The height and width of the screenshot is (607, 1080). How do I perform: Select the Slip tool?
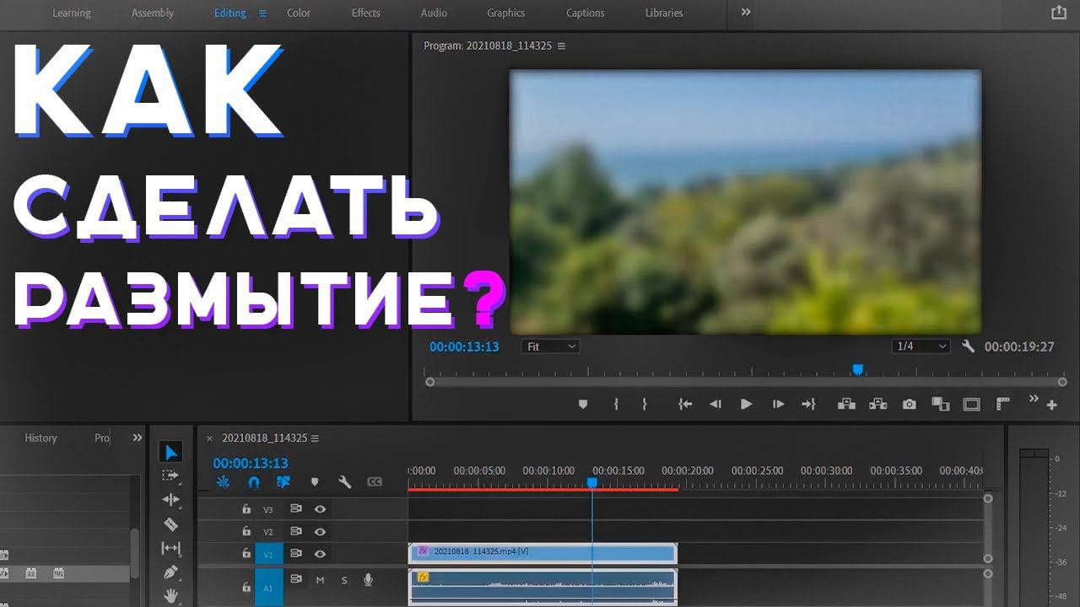pos(170,548)
